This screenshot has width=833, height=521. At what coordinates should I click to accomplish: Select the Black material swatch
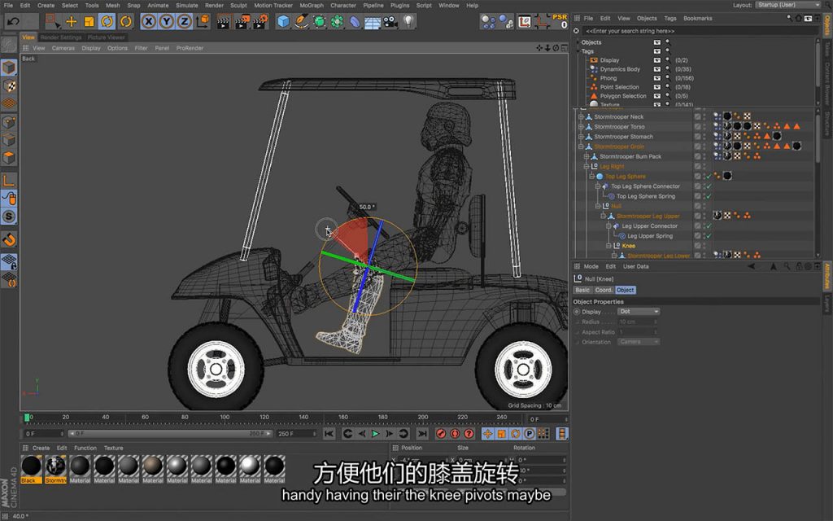click(x=32, y=470)
